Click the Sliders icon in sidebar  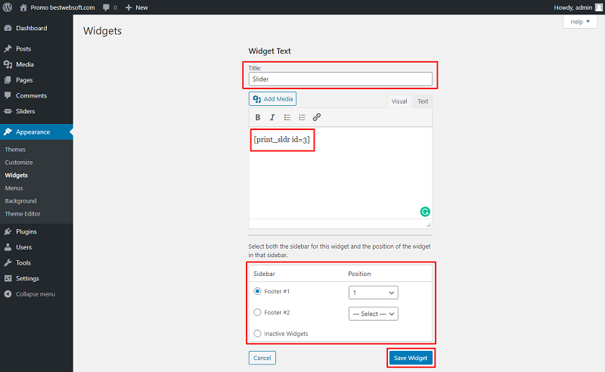coord(8,111)
